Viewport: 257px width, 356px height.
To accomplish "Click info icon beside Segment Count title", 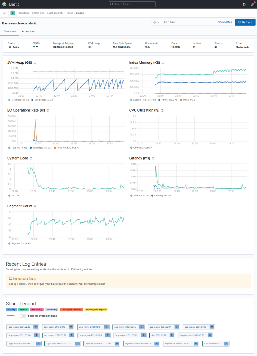I will pos(35,206).
